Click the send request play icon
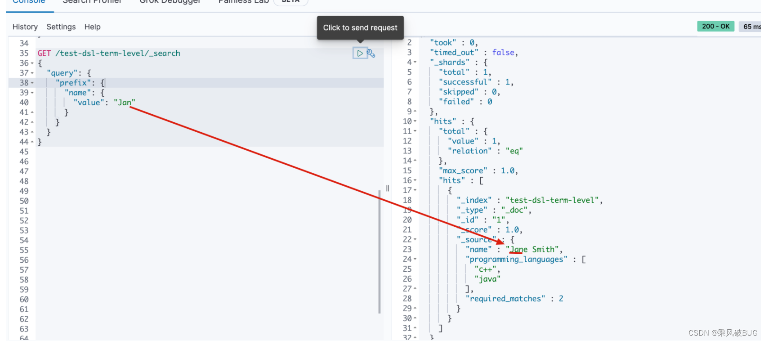 click(360, 53)
